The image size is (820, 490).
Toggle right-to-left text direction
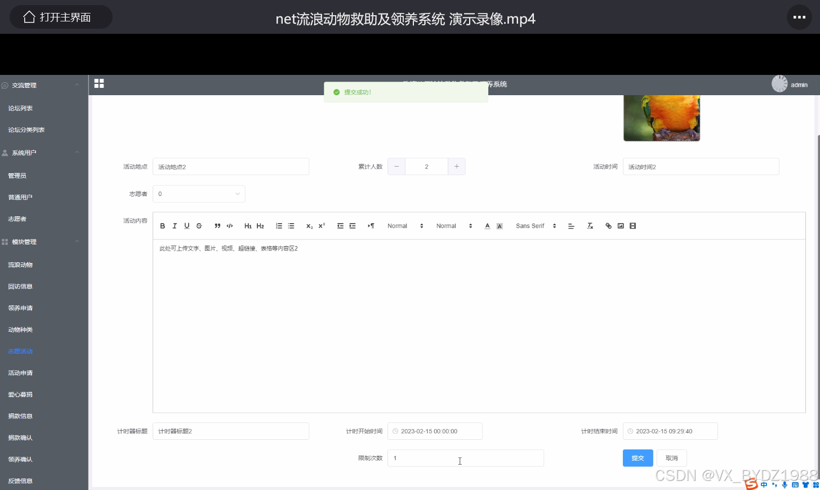pos(371,226)
